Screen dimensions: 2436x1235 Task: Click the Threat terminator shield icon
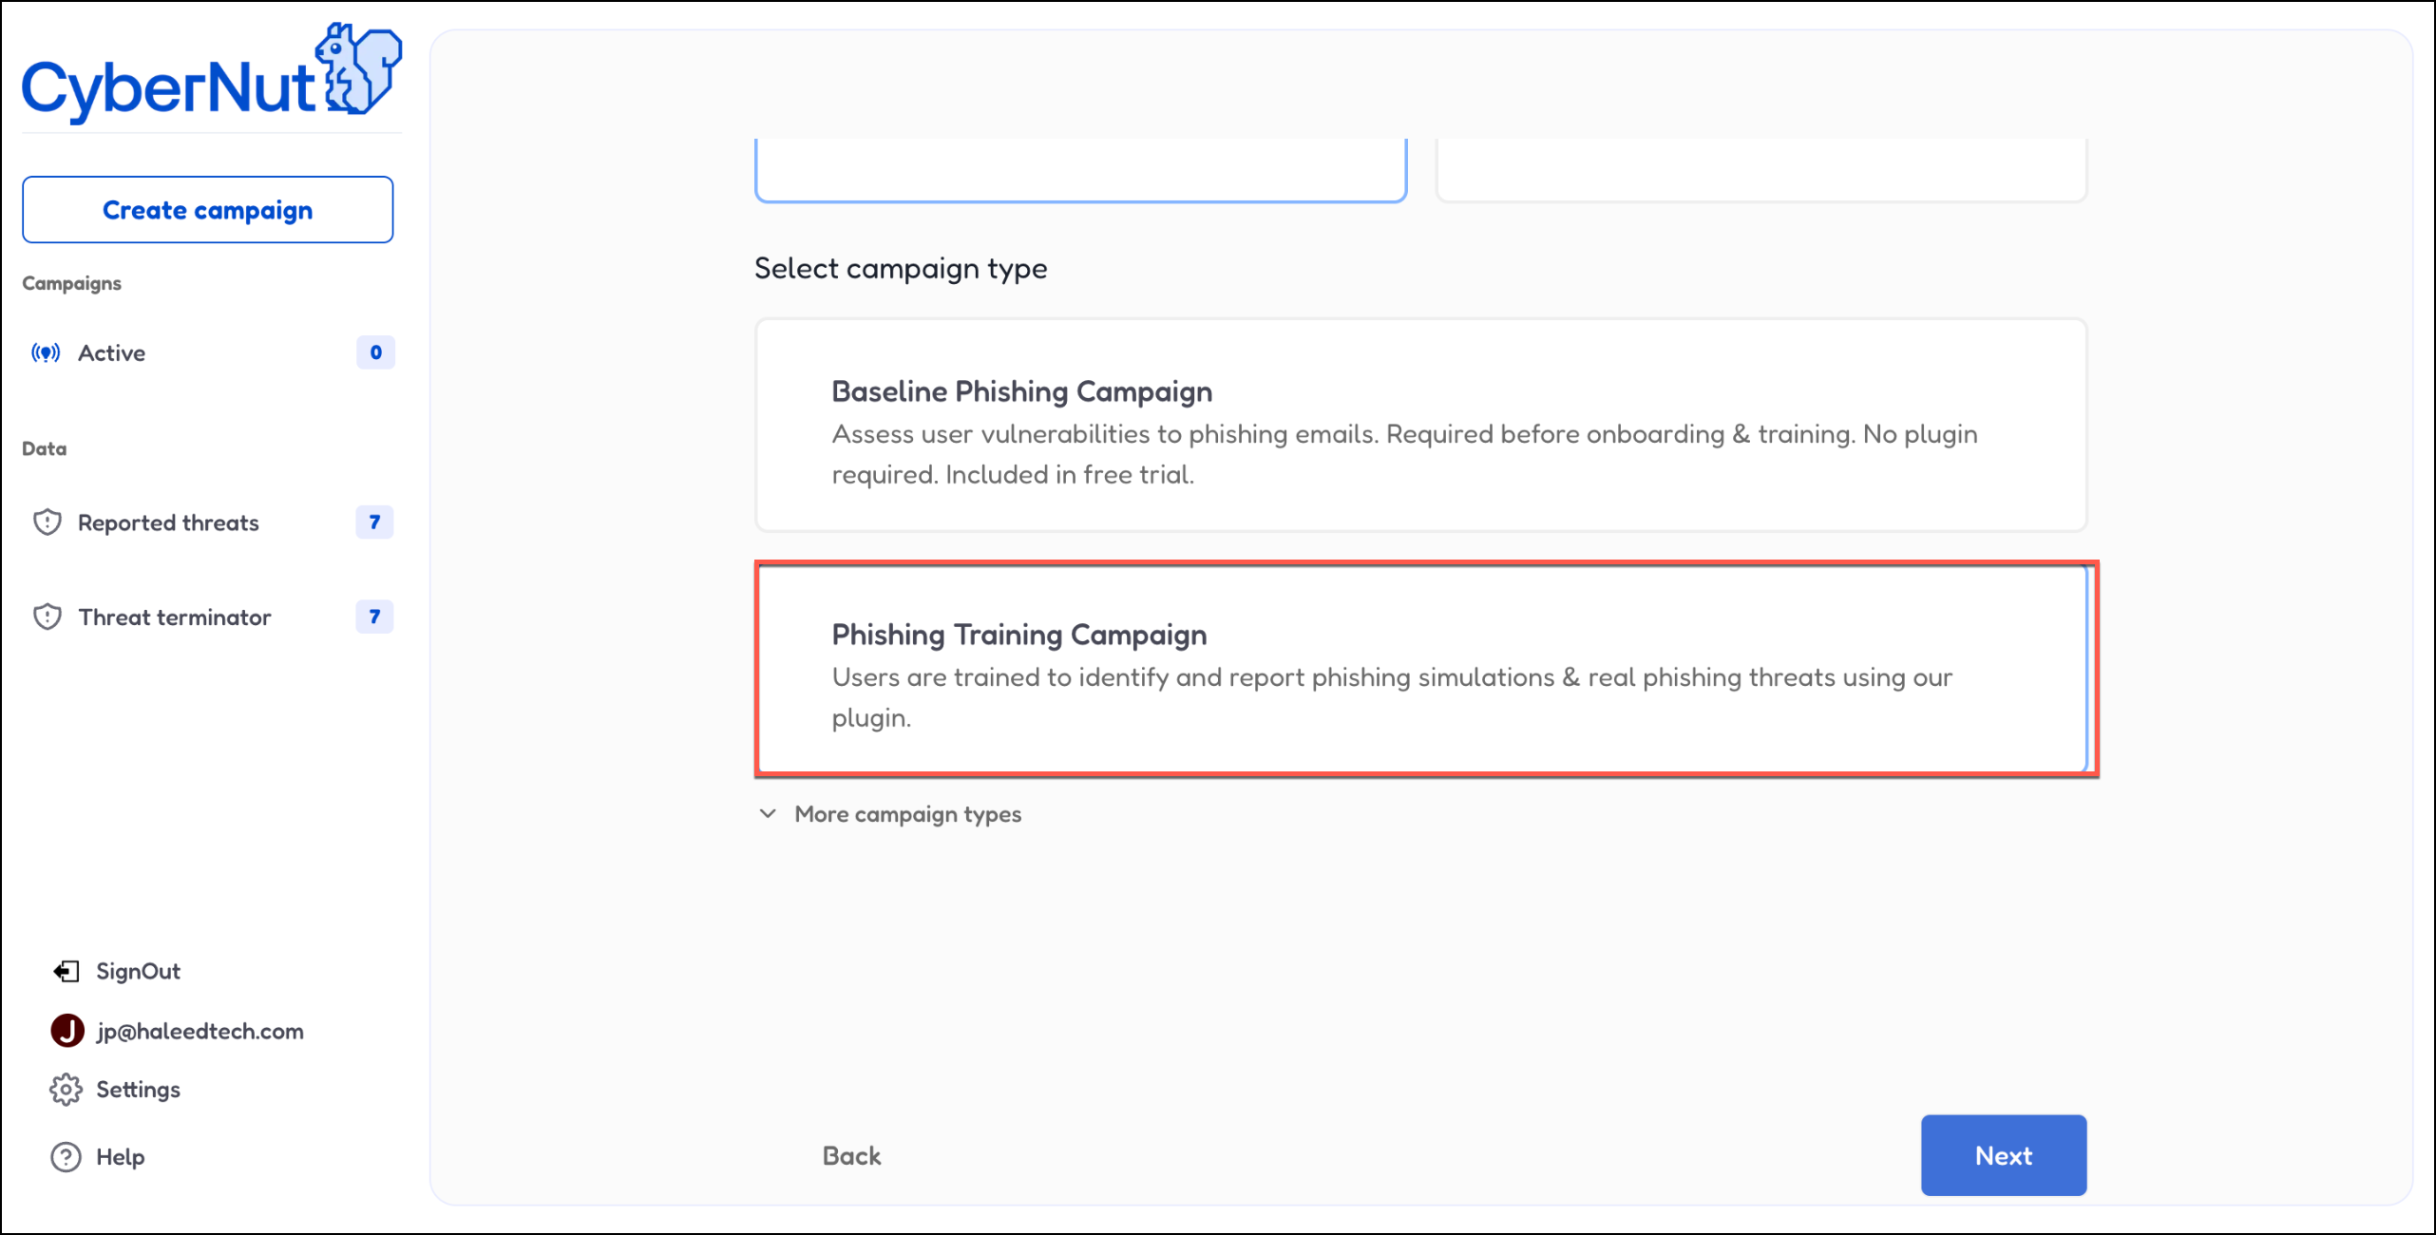[x=48, y=617]
